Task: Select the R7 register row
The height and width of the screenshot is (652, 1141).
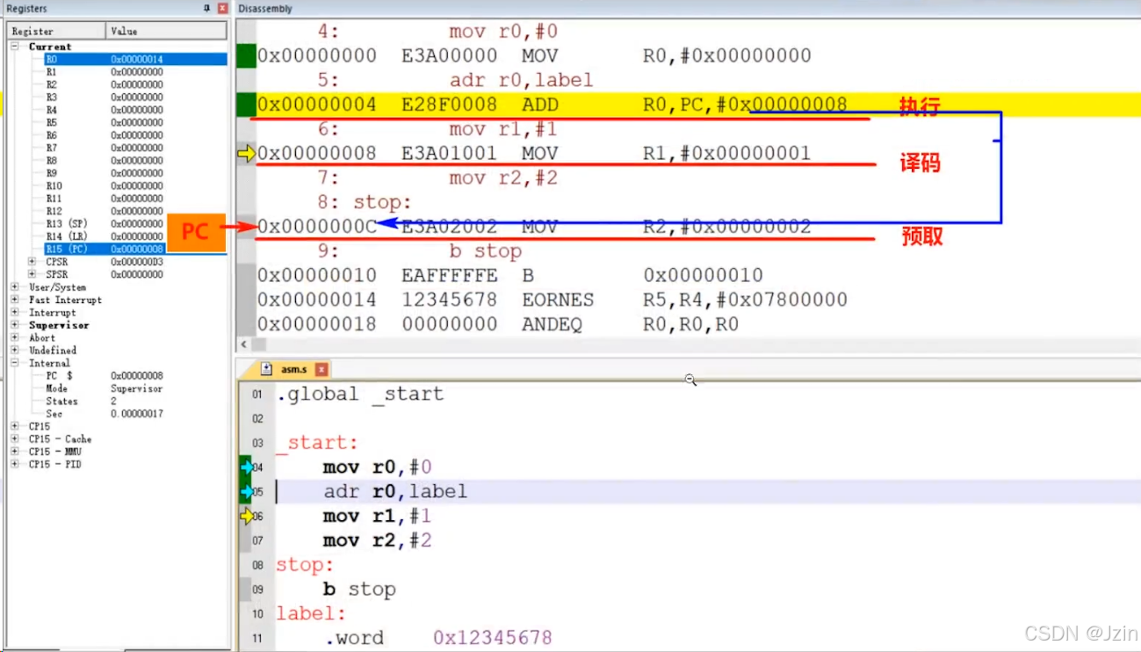Action: pos(136,148)
